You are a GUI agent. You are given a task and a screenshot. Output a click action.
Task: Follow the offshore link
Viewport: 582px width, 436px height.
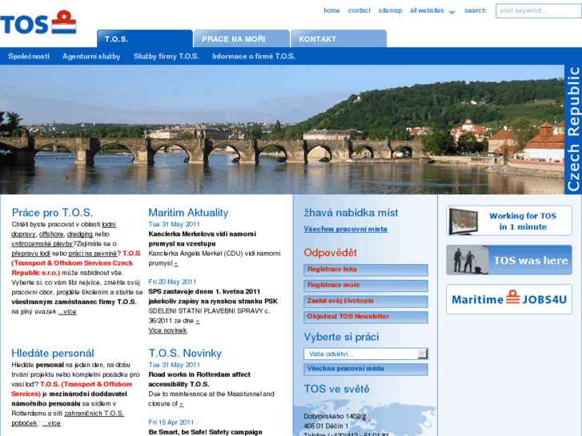51,234
